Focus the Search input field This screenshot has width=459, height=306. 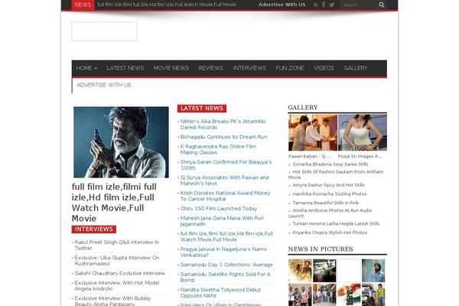[x=360, y=5]
